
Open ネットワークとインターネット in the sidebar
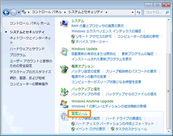[x=30, y=40]
